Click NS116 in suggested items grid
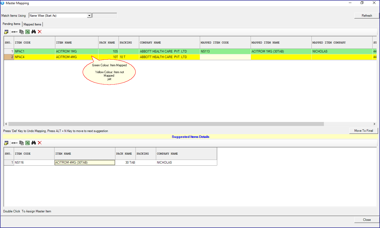This screenshot has height=228, width=380. click(34, 163)
